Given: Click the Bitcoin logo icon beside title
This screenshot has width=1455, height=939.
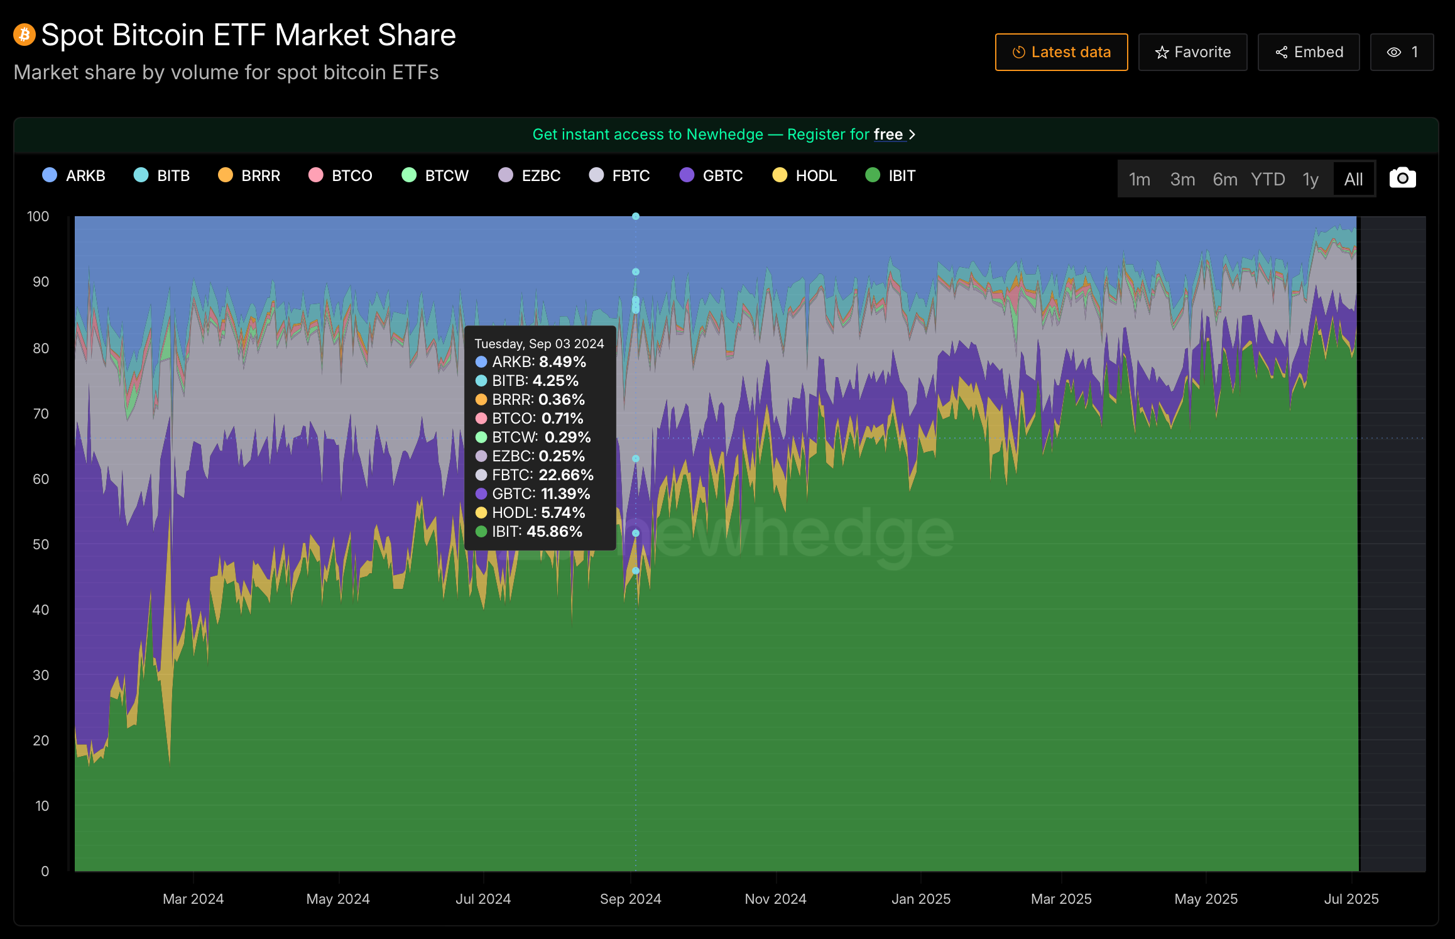Looking at the screenshot, I should pos(25,35).
